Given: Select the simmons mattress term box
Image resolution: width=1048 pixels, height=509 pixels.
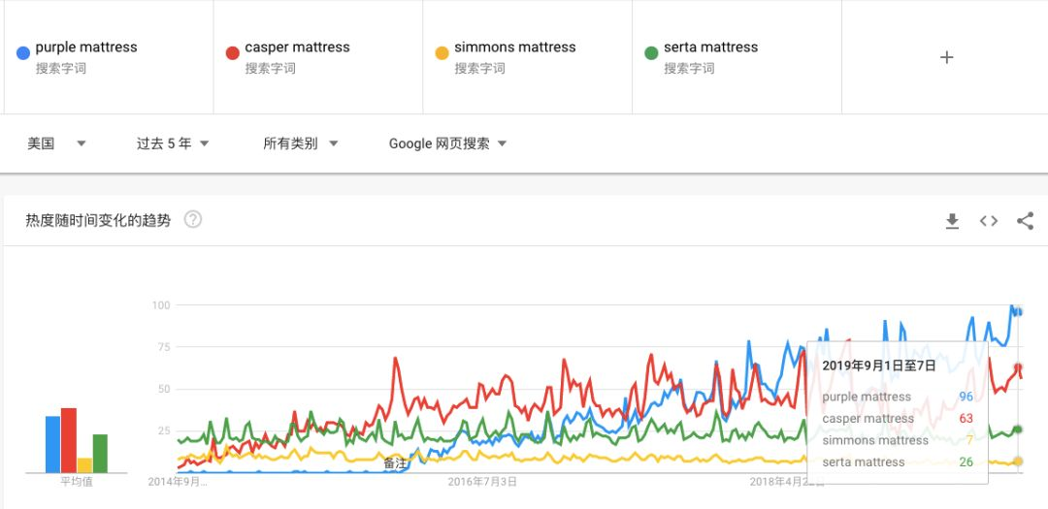Looking at the screenshot, I should click(527, 57).
